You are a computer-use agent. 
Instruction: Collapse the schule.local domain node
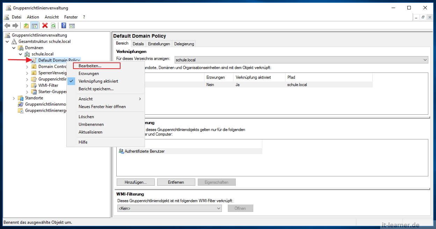click(x=20, y=54)
